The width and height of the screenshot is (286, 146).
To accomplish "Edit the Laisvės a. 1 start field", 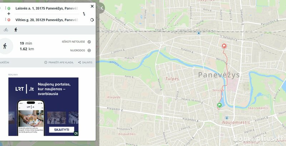I will click(x=47, y=8).
